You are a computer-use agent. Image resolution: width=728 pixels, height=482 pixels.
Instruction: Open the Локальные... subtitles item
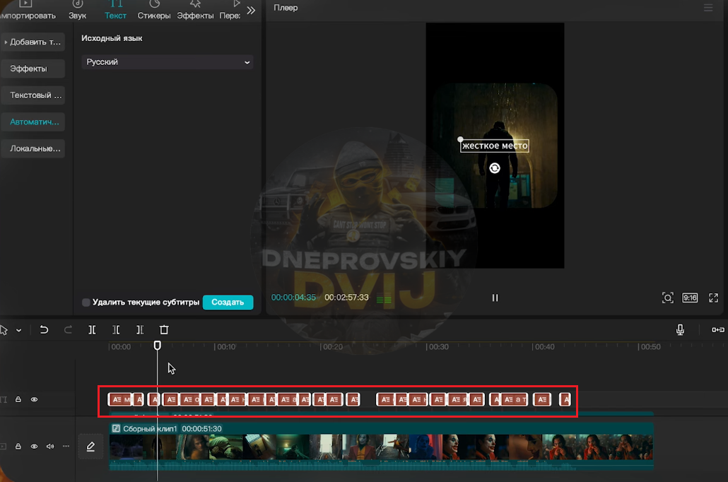click(33, 148)
